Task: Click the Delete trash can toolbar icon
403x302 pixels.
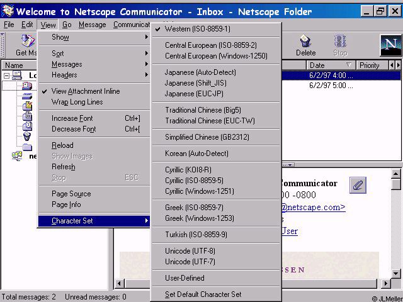Action: (305, 41)
